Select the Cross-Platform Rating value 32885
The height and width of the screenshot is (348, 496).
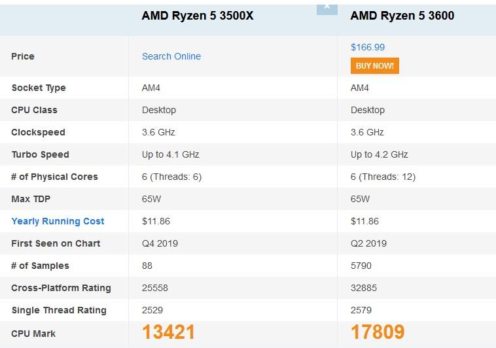point(364,288)
